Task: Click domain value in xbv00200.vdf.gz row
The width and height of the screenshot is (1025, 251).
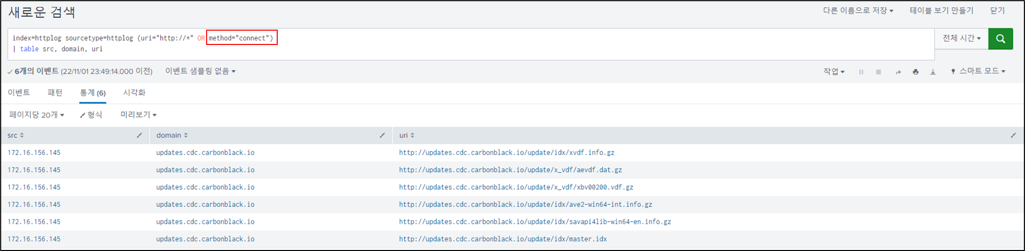Action: 205,188
